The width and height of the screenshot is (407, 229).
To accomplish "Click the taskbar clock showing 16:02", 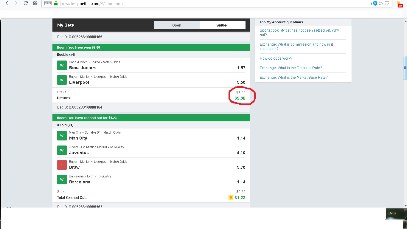I will coord(392,213).
